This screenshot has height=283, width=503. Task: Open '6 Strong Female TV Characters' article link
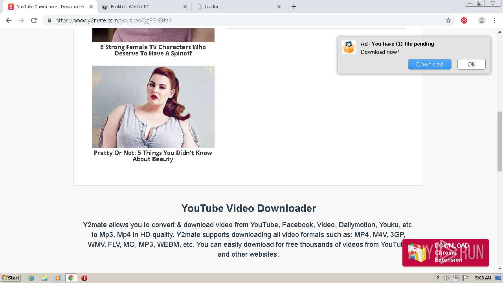(153, 50)
